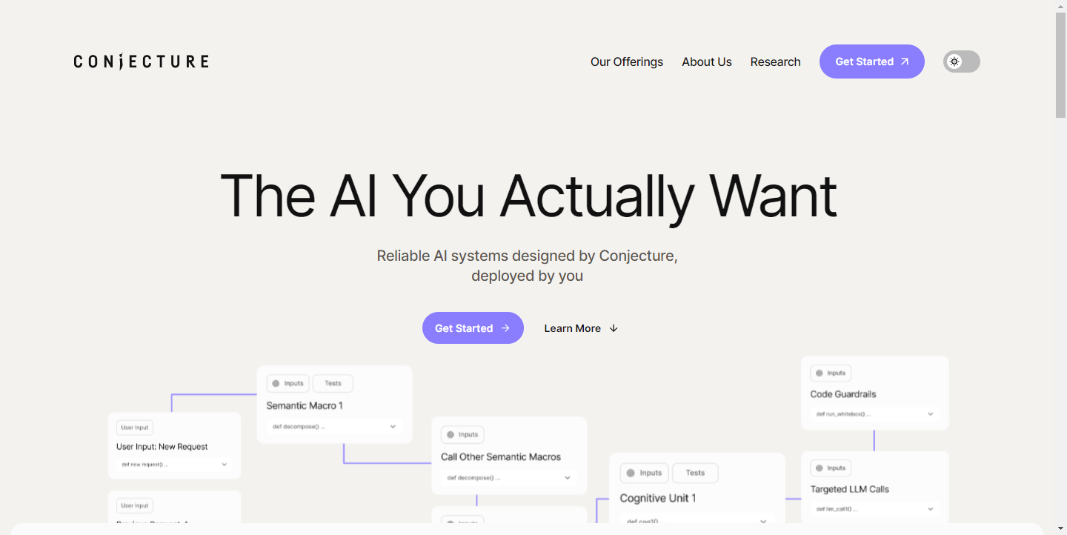The height and width of the screenshot is (535, 1067).
Task: Go to the About Us page
Action: point(707,62)
